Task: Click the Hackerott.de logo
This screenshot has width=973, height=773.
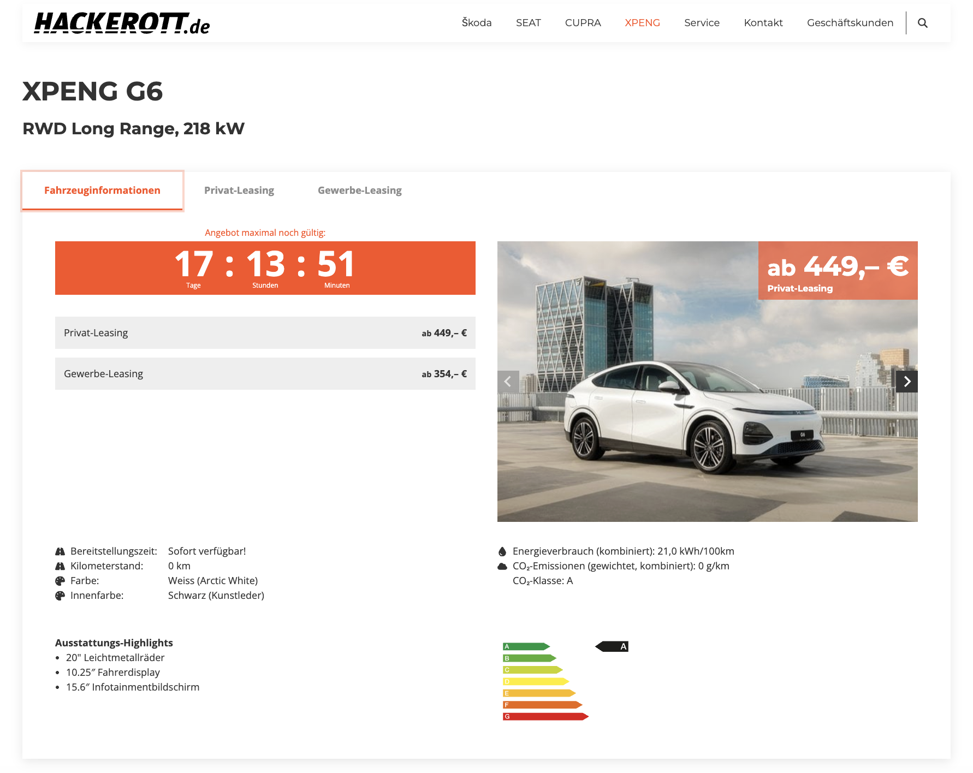Action: (122, 23)
